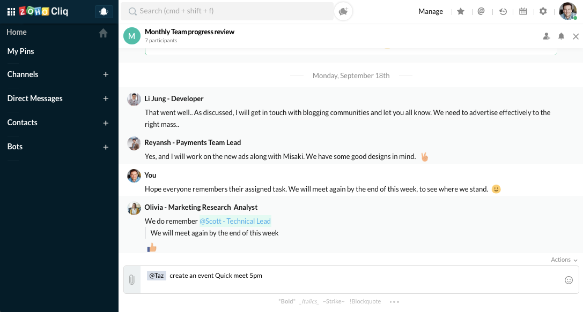Open the @ mentions icon

coord(481,11)
